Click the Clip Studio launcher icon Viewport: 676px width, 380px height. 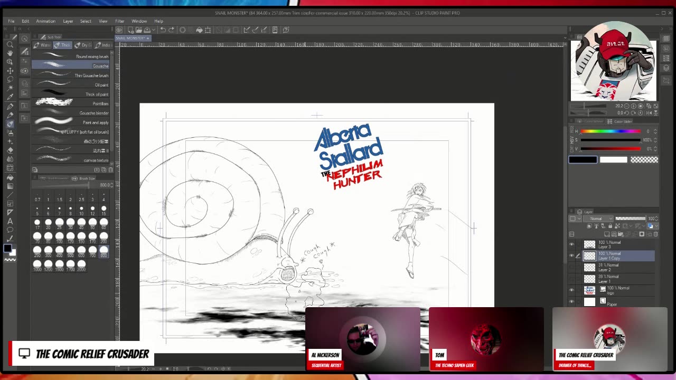[x=119, y=30]
